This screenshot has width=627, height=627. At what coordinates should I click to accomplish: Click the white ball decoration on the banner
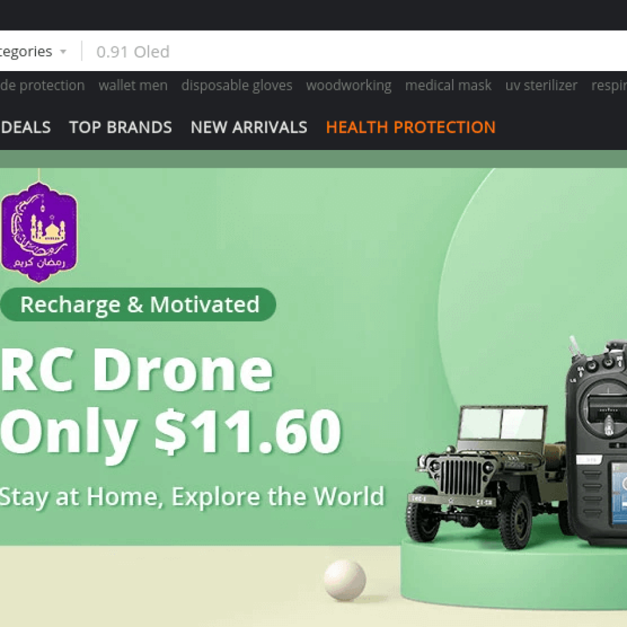[x=345, y=580]
